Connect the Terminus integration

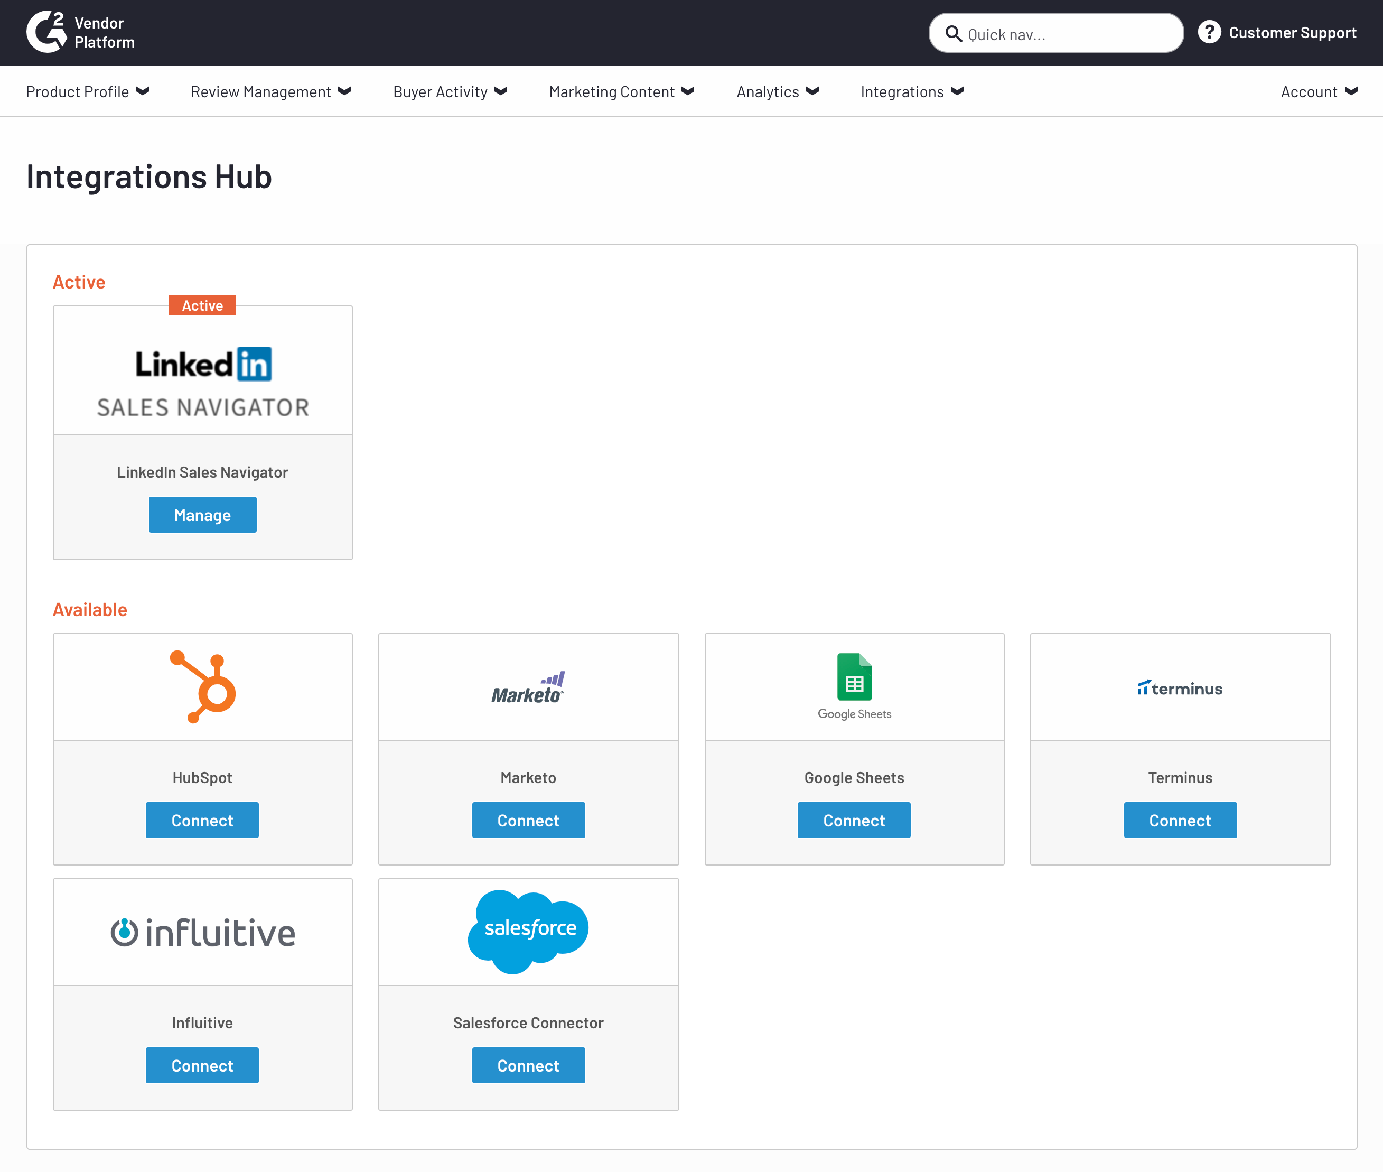(x=1180, y=820)
